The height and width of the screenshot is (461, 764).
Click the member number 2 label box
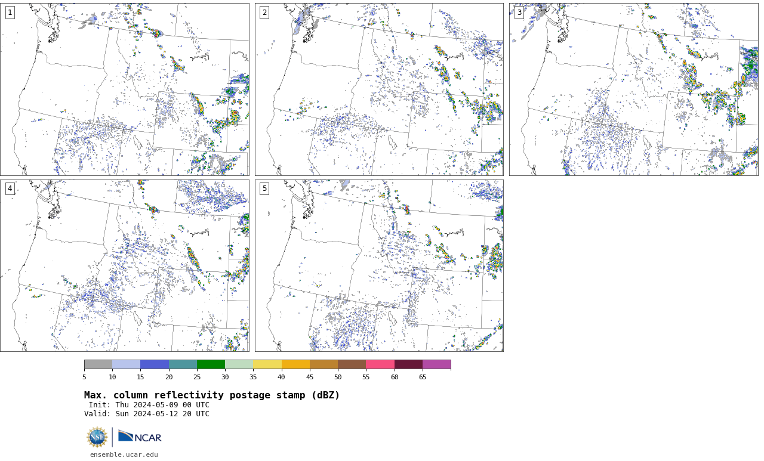(264, 13)
